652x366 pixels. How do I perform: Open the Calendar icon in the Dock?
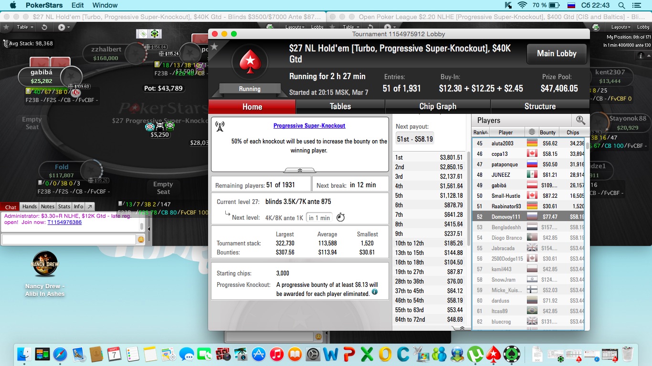point(114,354)
